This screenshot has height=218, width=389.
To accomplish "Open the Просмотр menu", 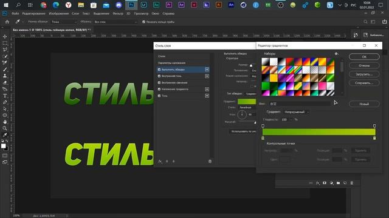I will [x=141, y=13].
